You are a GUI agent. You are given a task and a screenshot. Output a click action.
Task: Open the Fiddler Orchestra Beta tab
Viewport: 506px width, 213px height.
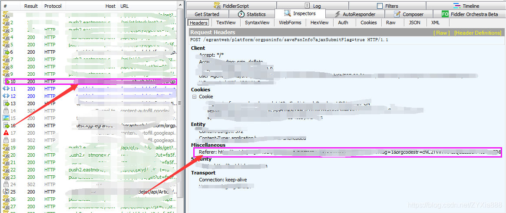[x=470, y=14]
